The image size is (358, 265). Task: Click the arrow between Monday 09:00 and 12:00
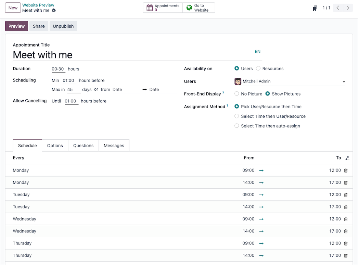pos(261,170)
